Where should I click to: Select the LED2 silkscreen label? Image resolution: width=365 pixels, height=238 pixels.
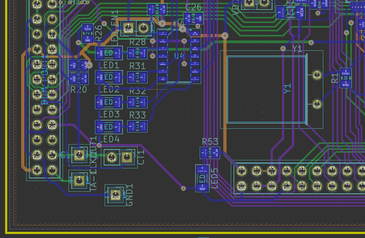point(109,89)
